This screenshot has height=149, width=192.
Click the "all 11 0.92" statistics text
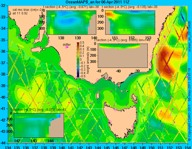pyautogui.click(x=20, y=13)
